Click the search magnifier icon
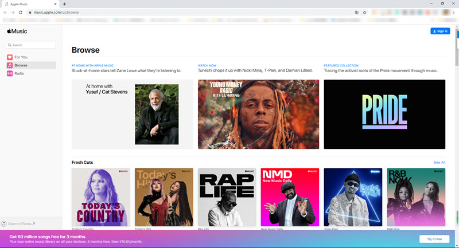Image resolution: width=459 pixels, height=248 pixels. [x=10, y=45]
